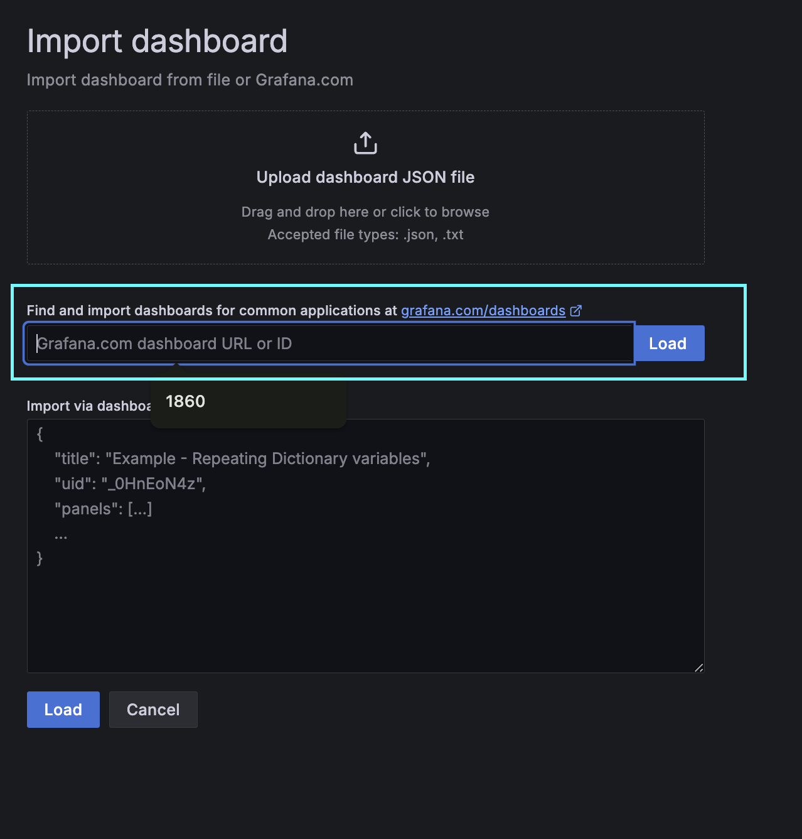Click the "Import via dashboard" label
The image size is (802, 839).
(88, 406)
